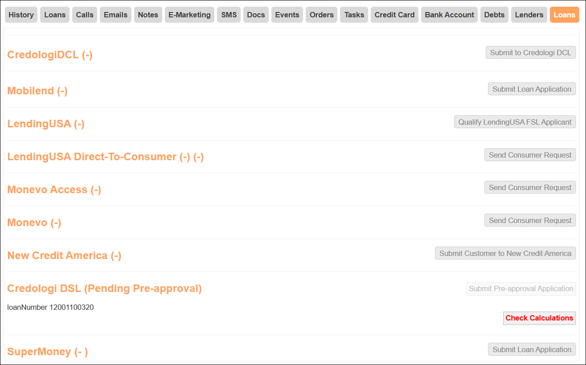Viewport: 586px width, 365px height.
Task: Show the Events tab
Action: tap(287, 15)
